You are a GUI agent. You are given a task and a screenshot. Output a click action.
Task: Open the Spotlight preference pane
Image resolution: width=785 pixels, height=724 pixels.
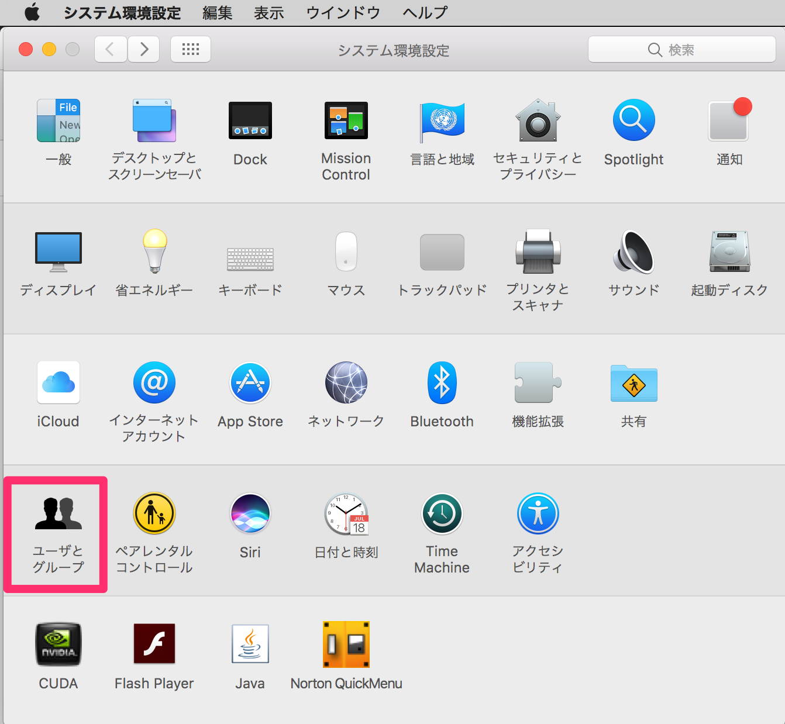(634, 120)
